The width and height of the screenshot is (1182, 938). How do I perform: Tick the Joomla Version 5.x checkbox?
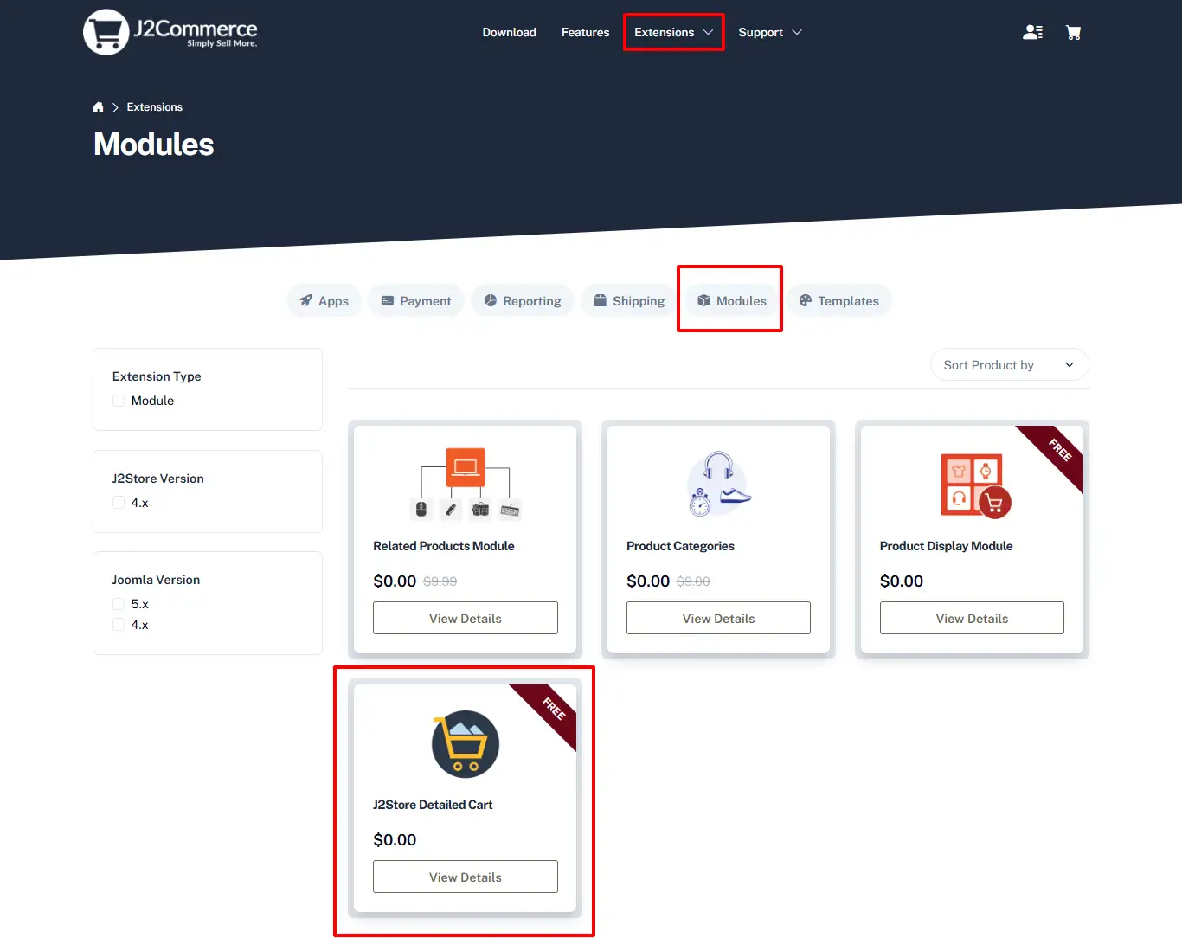click(119, 604)
